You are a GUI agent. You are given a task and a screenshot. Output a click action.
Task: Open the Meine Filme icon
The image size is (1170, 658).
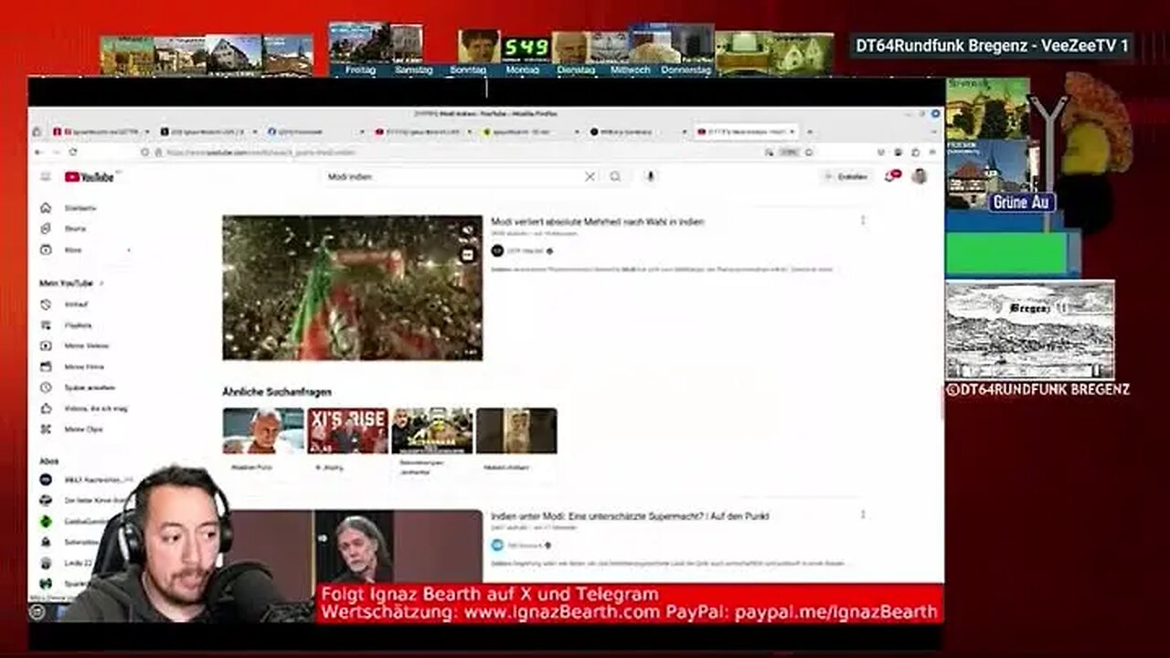click(x=46, y=366)
